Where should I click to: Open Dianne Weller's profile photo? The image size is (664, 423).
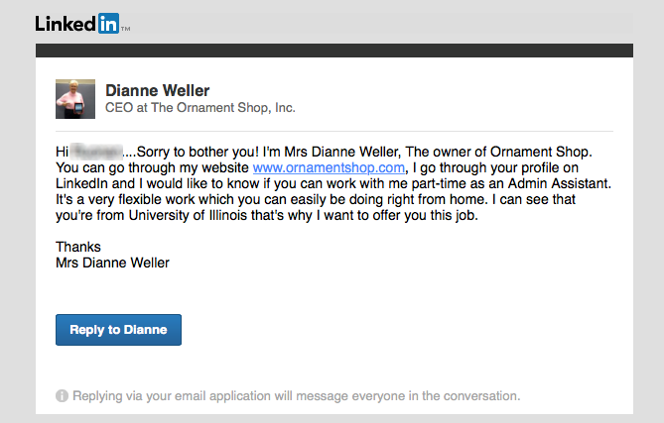coord(75,99)
